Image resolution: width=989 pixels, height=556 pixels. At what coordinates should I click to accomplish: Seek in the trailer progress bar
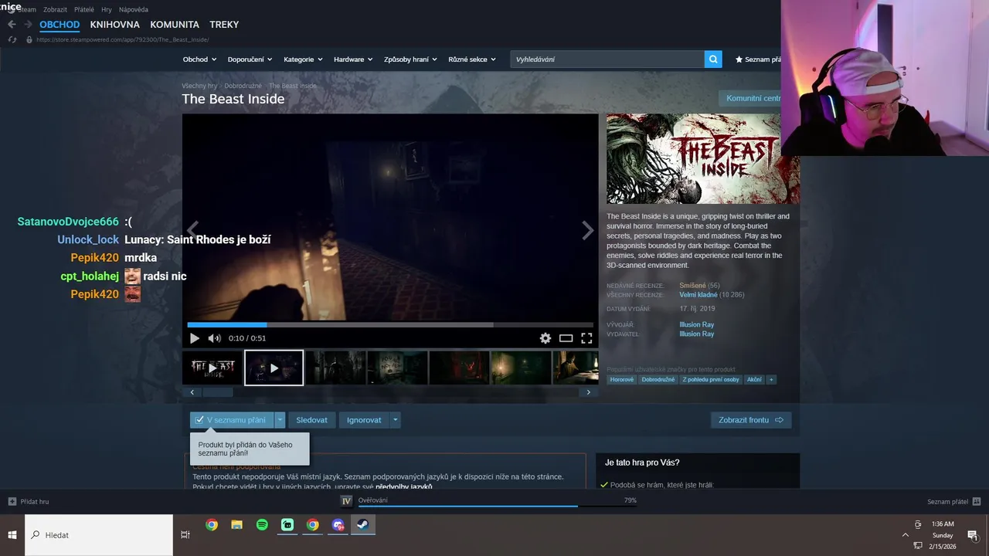coord(390,325)
